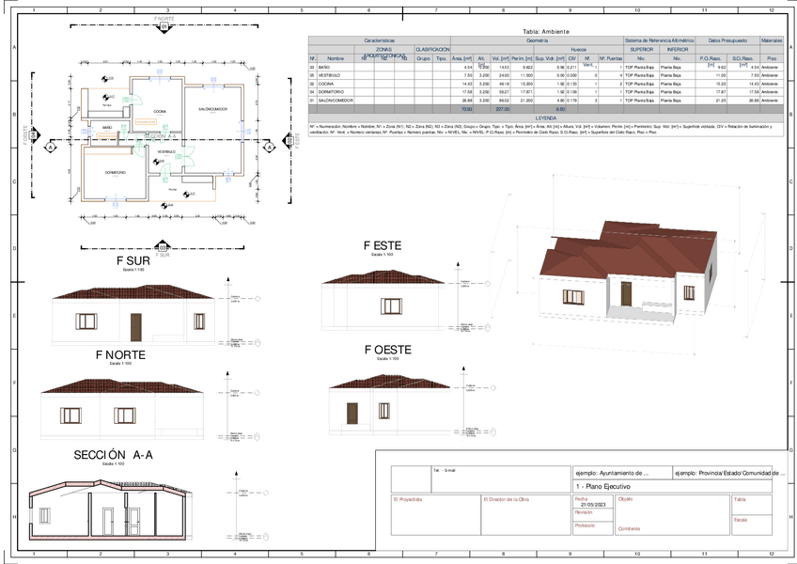
Task: Click the 01 F NORTE elevation marker
Action: point(164,26)
